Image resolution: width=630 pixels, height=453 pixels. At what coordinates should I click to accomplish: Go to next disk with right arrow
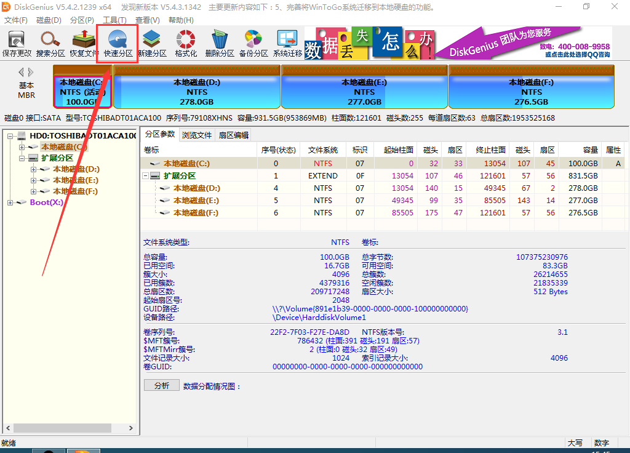(x=31, y=73)
